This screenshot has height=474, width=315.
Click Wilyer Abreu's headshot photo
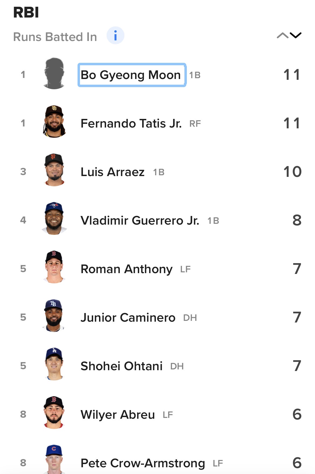coord(54,413)
